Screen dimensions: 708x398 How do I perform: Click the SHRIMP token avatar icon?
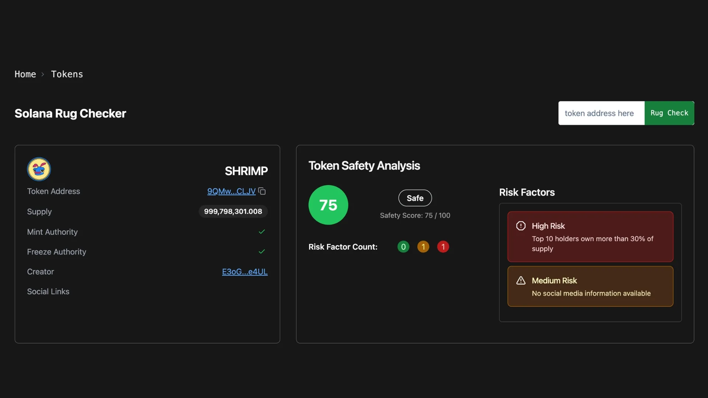(x=39, y=169)
